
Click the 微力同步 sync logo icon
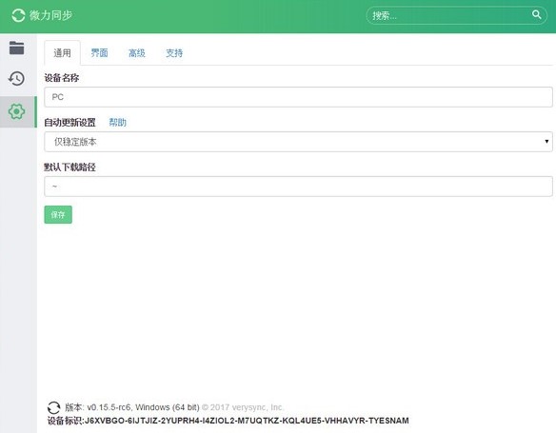pos(18,15)
